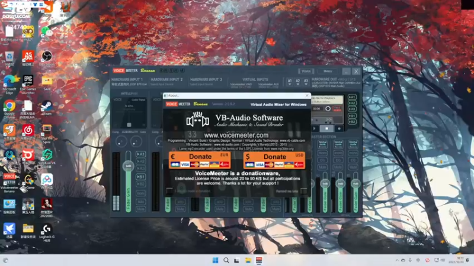Open Logitech G HUB desktop icon
Screen dimensions: 474x266
[x=47, y=233]
